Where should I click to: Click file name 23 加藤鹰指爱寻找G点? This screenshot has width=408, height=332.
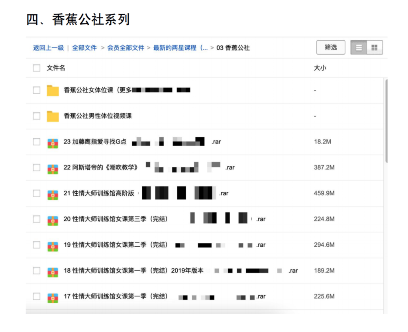pos(142,142)
